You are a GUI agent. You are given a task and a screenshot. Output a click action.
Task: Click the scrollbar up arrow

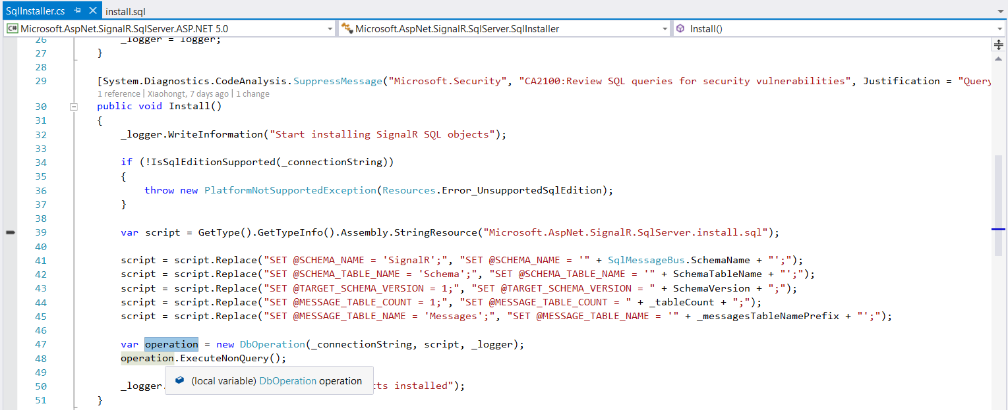999,58
